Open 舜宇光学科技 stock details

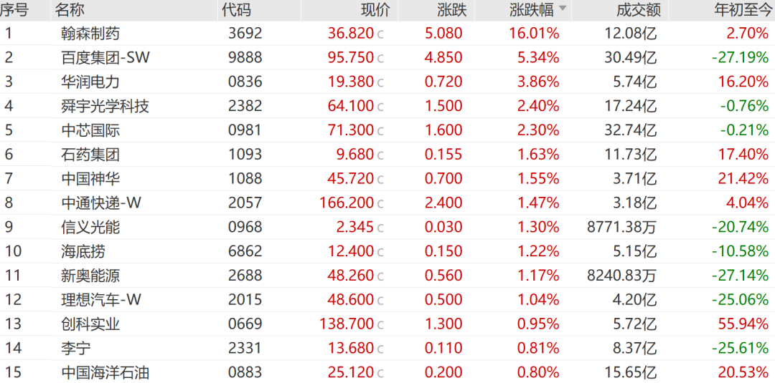pos(387,105)
